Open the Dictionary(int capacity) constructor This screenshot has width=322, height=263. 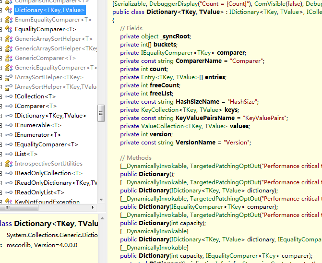[154, 223]
